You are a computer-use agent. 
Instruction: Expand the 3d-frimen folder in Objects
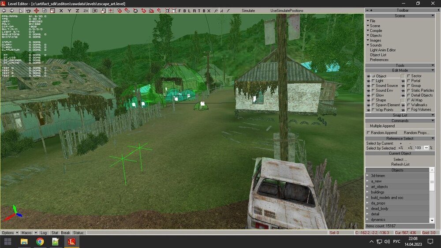(x=368, y=176)
